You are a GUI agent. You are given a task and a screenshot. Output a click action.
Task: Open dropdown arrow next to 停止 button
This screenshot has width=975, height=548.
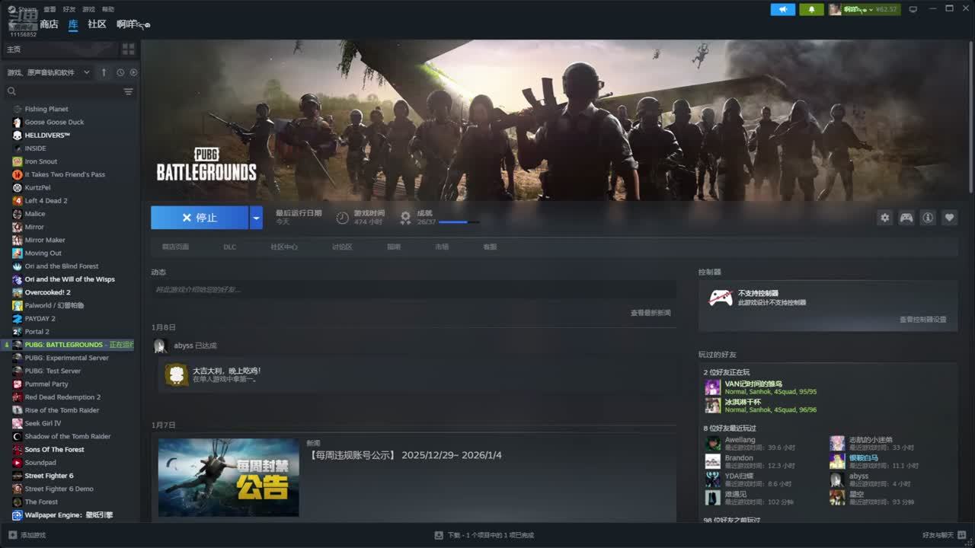pyautogui.click(x=256, y=218)
